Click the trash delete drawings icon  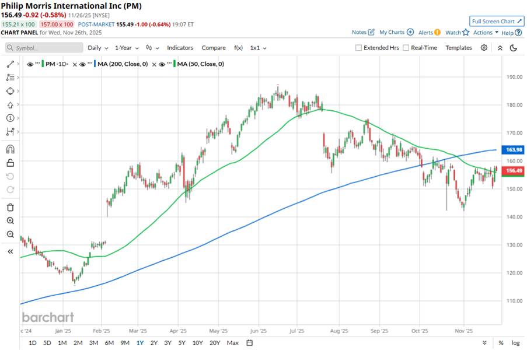point(10,207)
